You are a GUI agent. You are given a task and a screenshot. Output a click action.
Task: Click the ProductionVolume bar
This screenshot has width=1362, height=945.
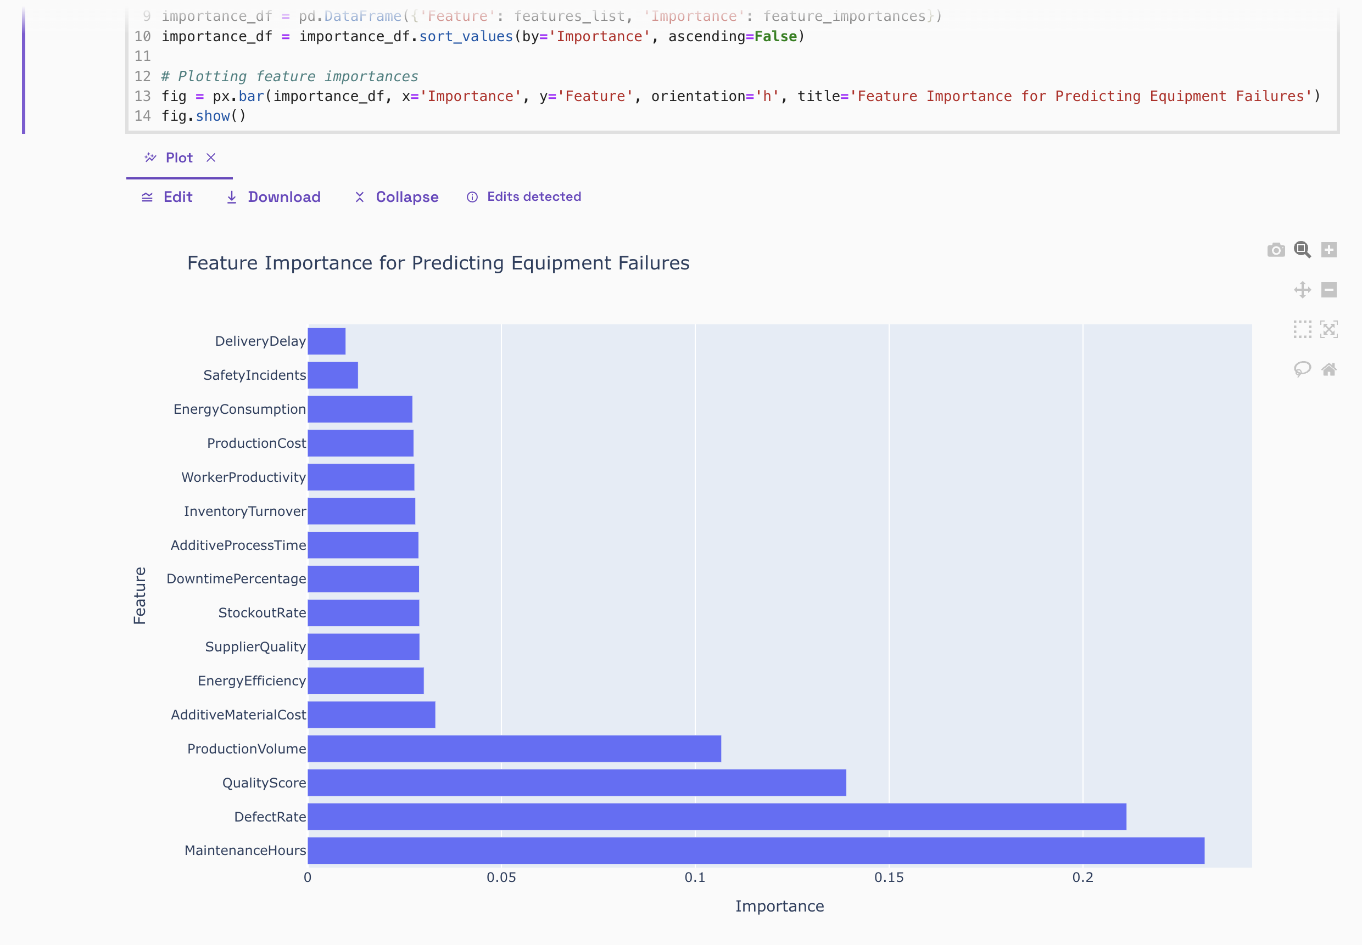pos(514,749)
